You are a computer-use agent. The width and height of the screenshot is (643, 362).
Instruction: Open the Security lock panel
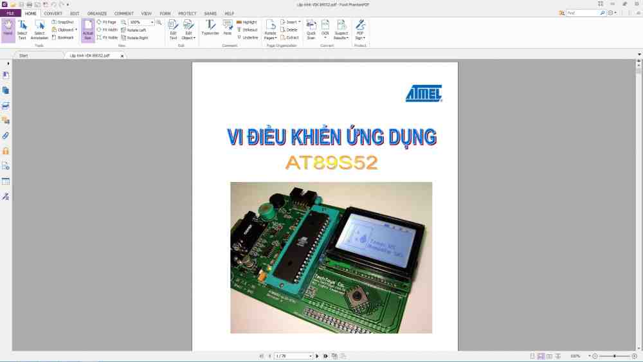click(x=6, y=151)
